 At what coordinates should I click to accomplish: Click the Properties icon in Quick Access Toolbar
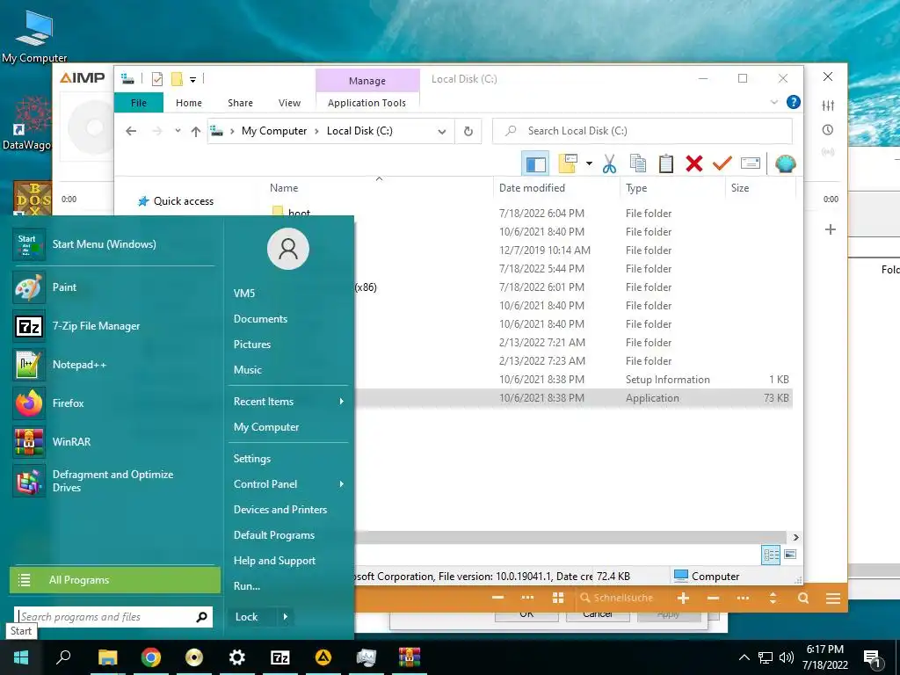tap(156, 79)
